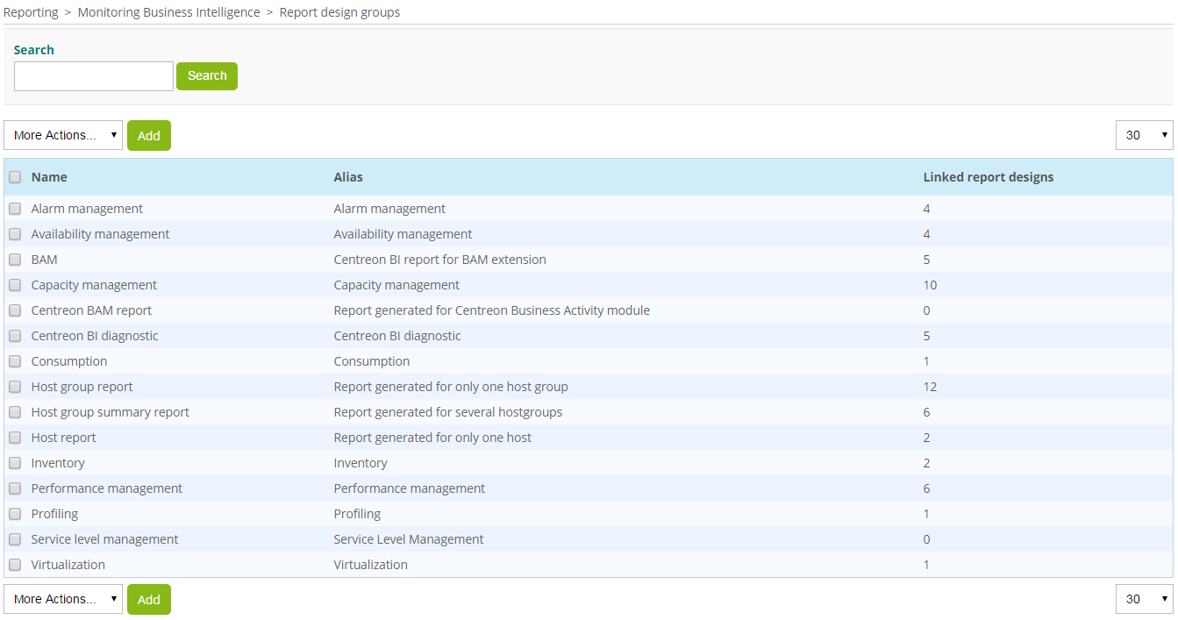Viewport: 1178px width, 620px height.
Task: Check the Virtualization row checkbox
Action: point(14,565)
